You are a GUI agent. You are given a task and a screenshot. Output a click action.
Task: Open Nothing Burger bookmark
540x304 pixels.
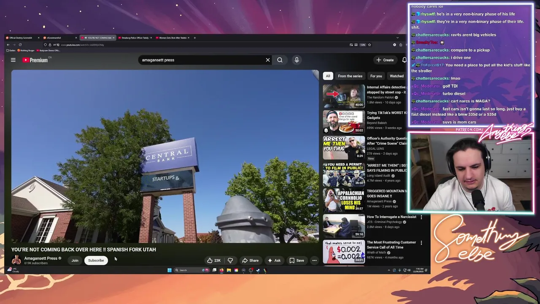pos(27,51)
